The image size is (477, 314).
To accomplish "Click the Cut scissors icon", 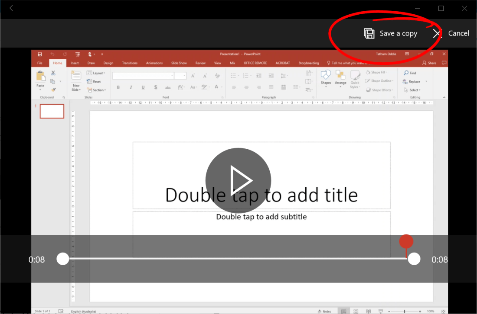I will (53, 73).
